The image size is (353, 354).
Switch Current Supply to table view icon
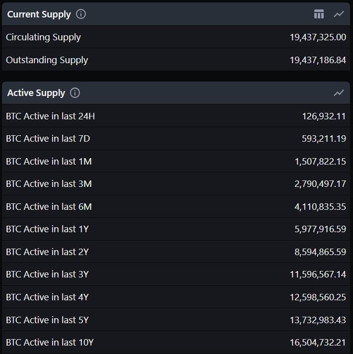tap(319, 14)
